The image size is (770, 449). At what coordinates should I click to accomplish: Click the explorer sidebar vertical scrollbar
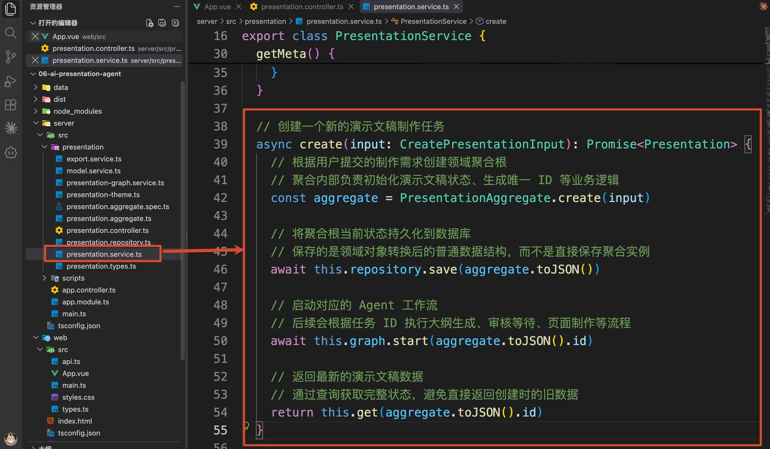pos(182,221)
